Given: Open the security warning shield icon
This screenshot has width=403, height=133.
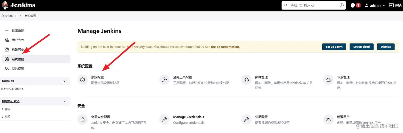Looking at the screenshot, I should (x=353, y=5).
